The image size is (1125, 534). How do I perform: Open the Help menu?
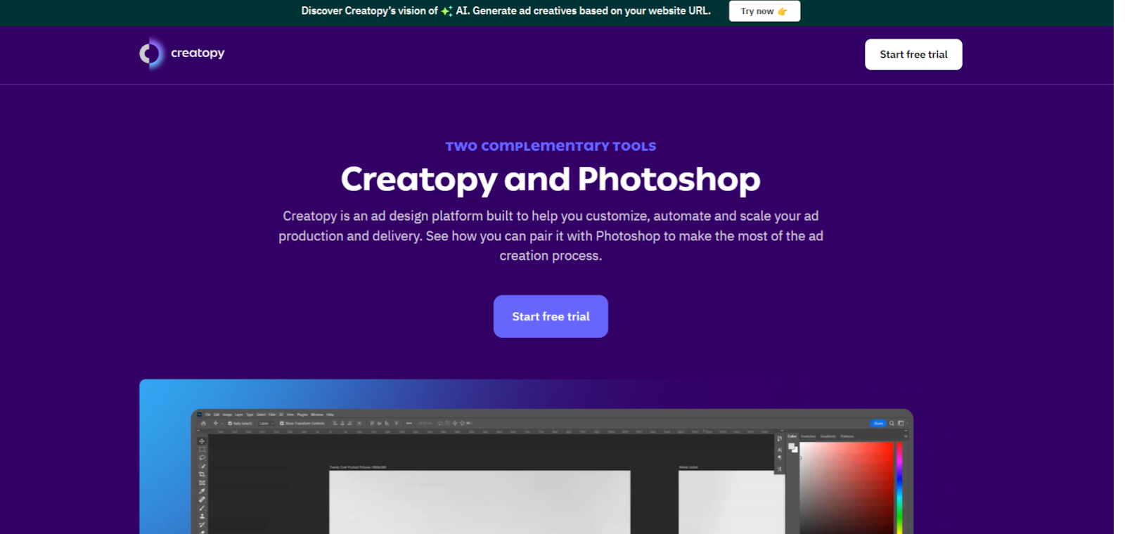coord(330,415)
